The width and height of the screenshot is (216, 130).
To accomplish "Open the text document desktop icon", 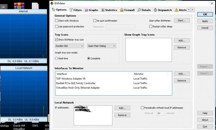I will coord(35,6).
